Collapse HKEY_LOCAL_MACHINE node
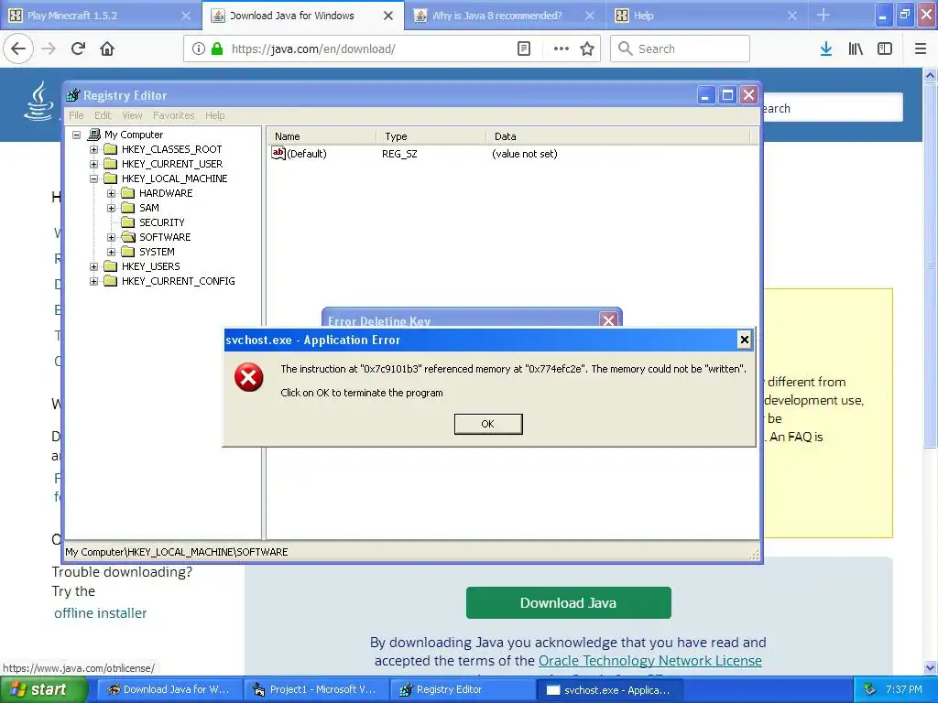Screen dimensions: 938x703 click(94, 178)
